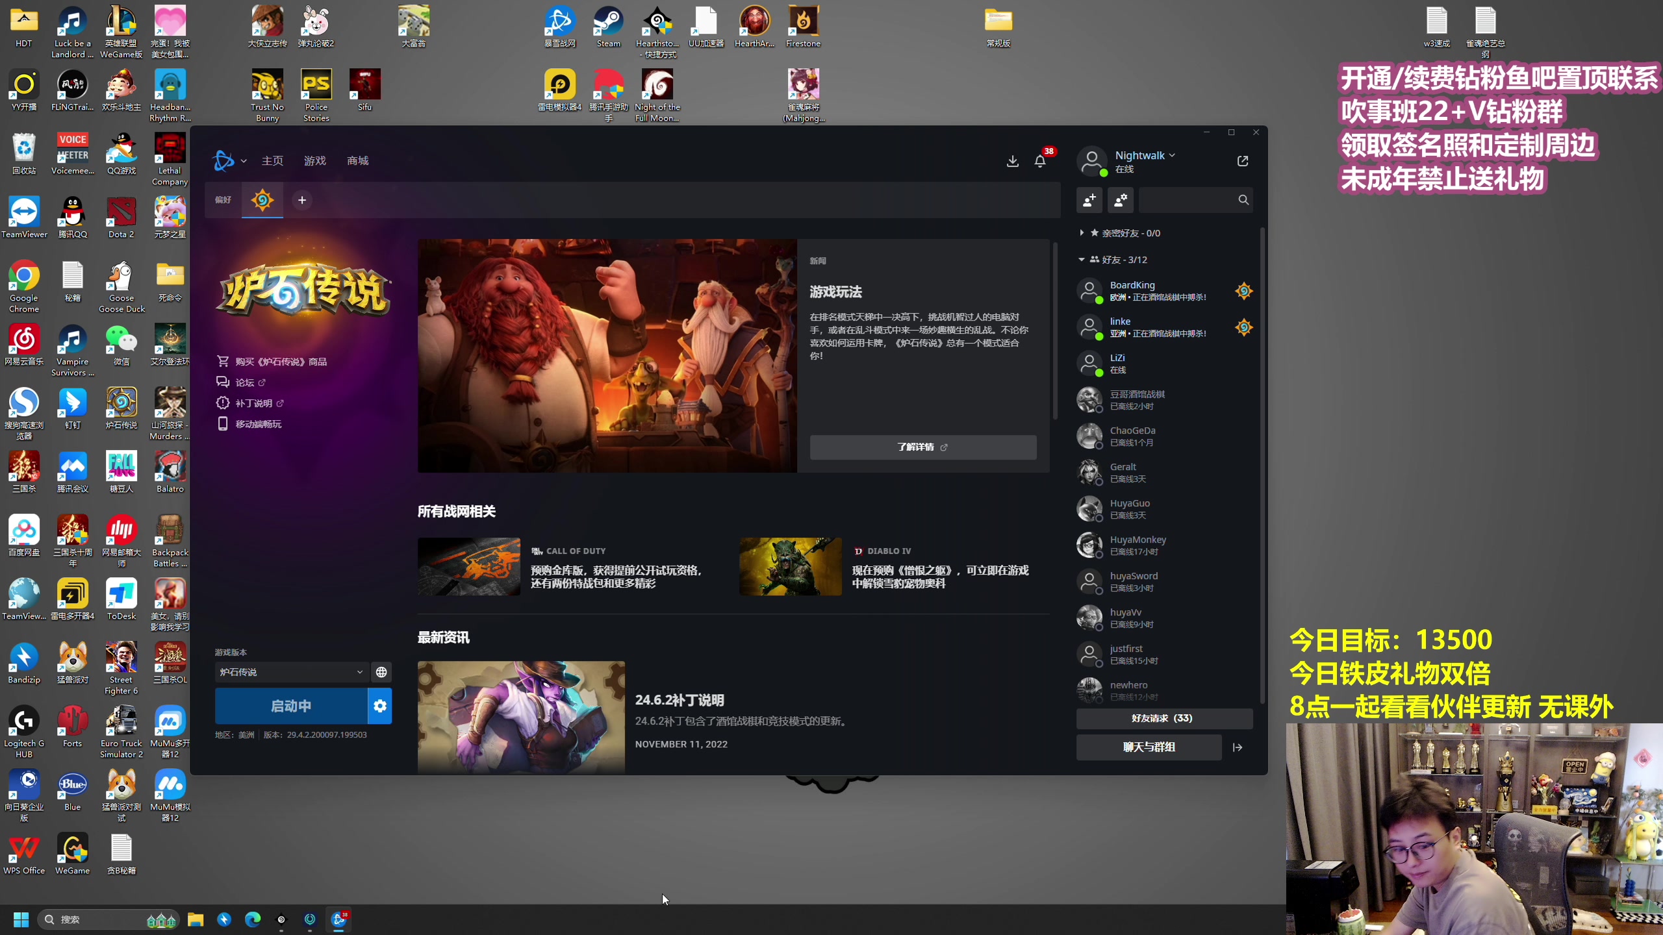Click the Hearthstone news banner image

click(x=607, y=356)
